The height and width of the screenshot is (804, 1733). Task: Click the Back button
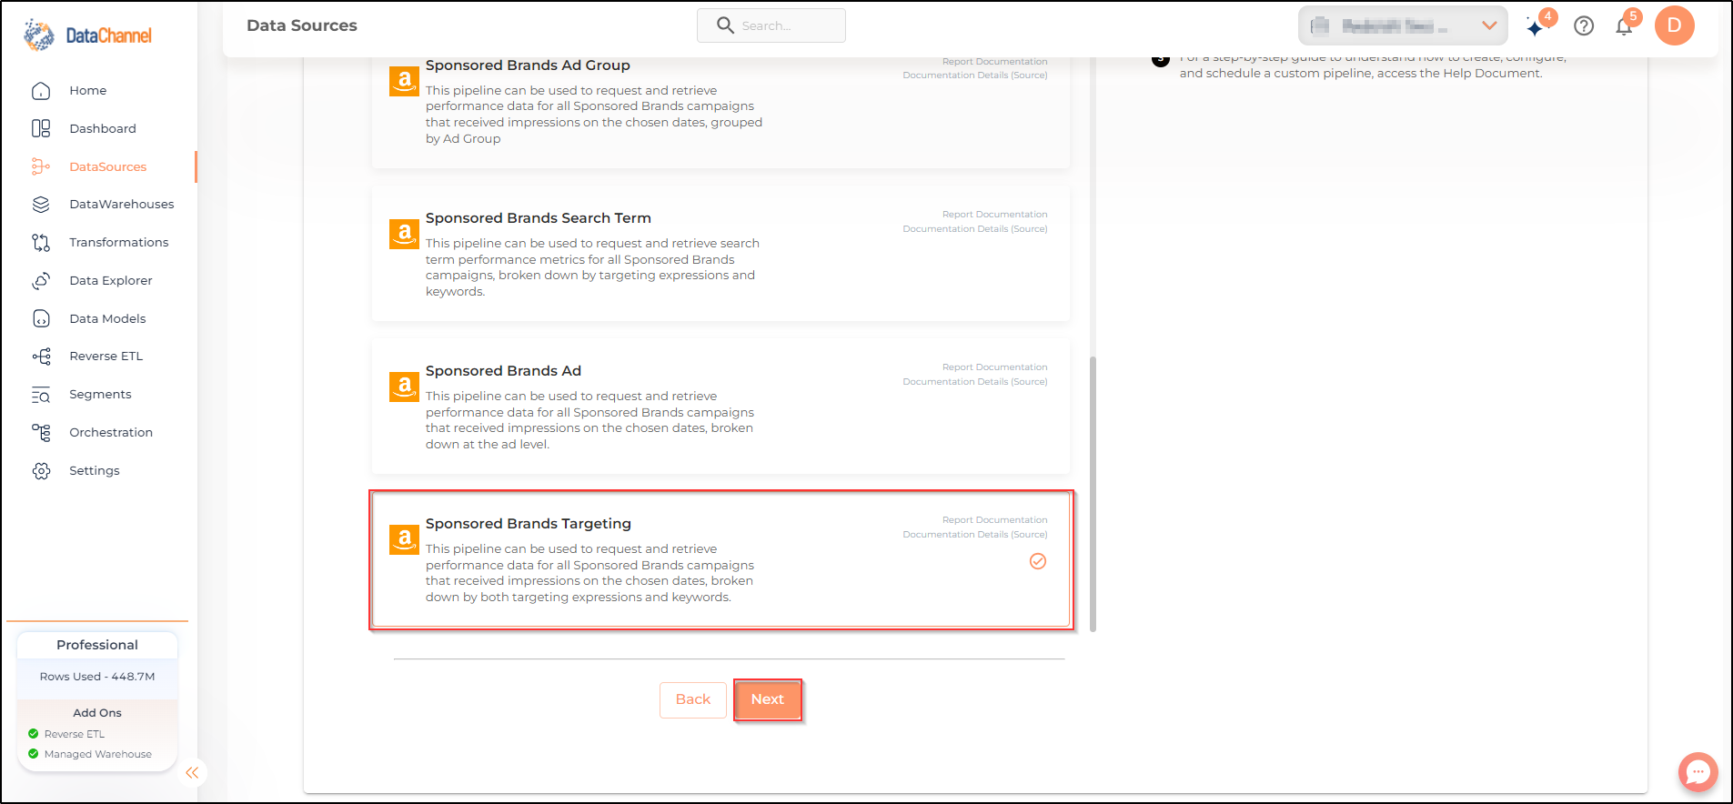pyautogui.click(x=693, y=699)
